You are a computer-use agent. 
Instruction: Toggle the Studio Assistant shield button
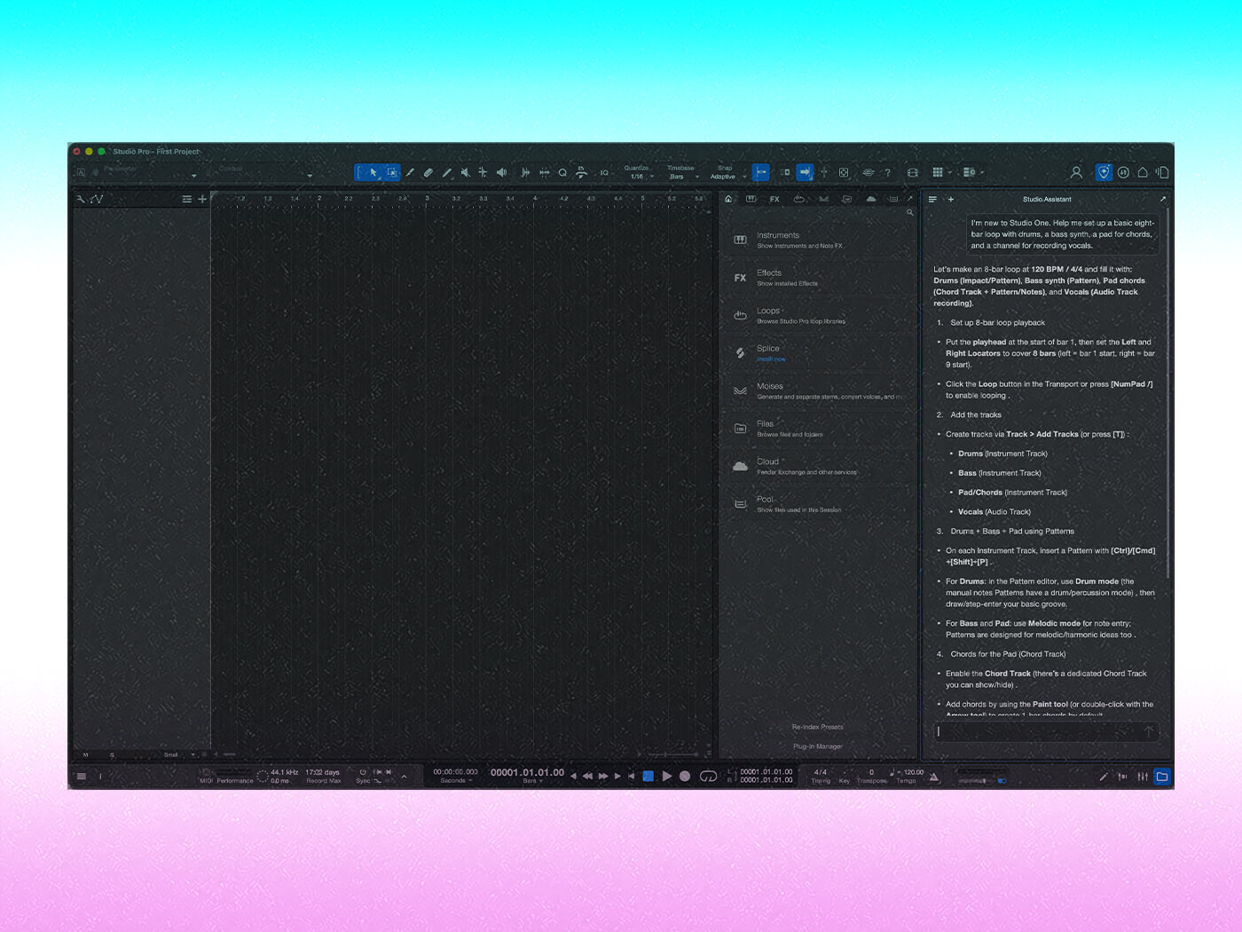point(1104,172)
